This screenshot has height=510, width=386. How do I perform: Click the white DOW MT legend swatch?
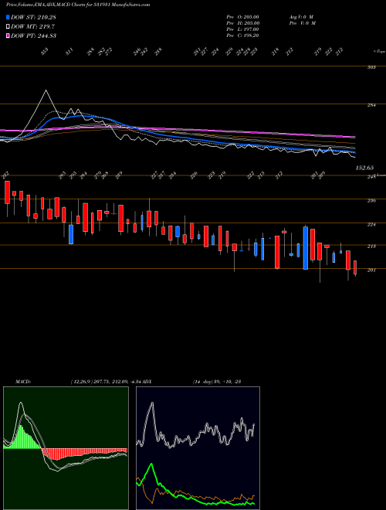click(x=8, y=26)
